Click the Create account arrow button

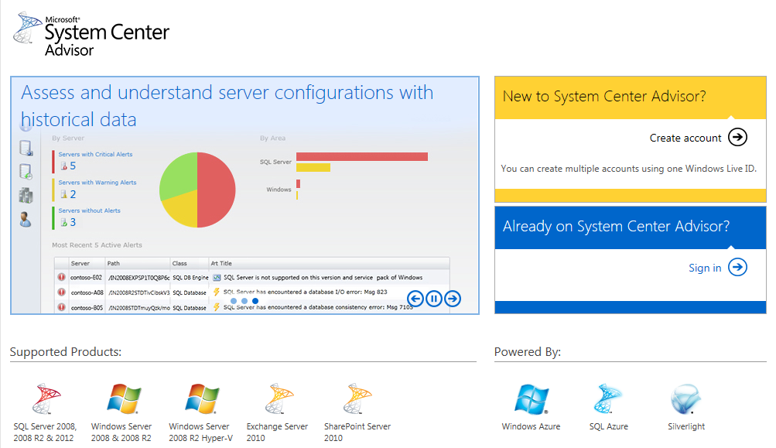pos(738,138)
